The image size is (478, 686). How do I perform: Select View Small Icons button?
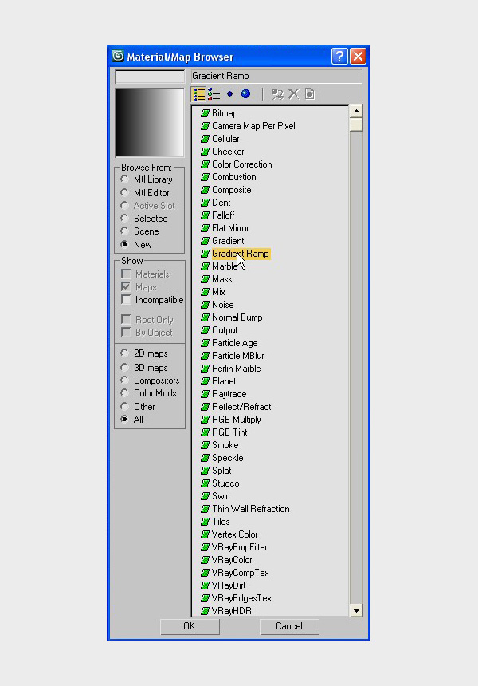point(229,94)
